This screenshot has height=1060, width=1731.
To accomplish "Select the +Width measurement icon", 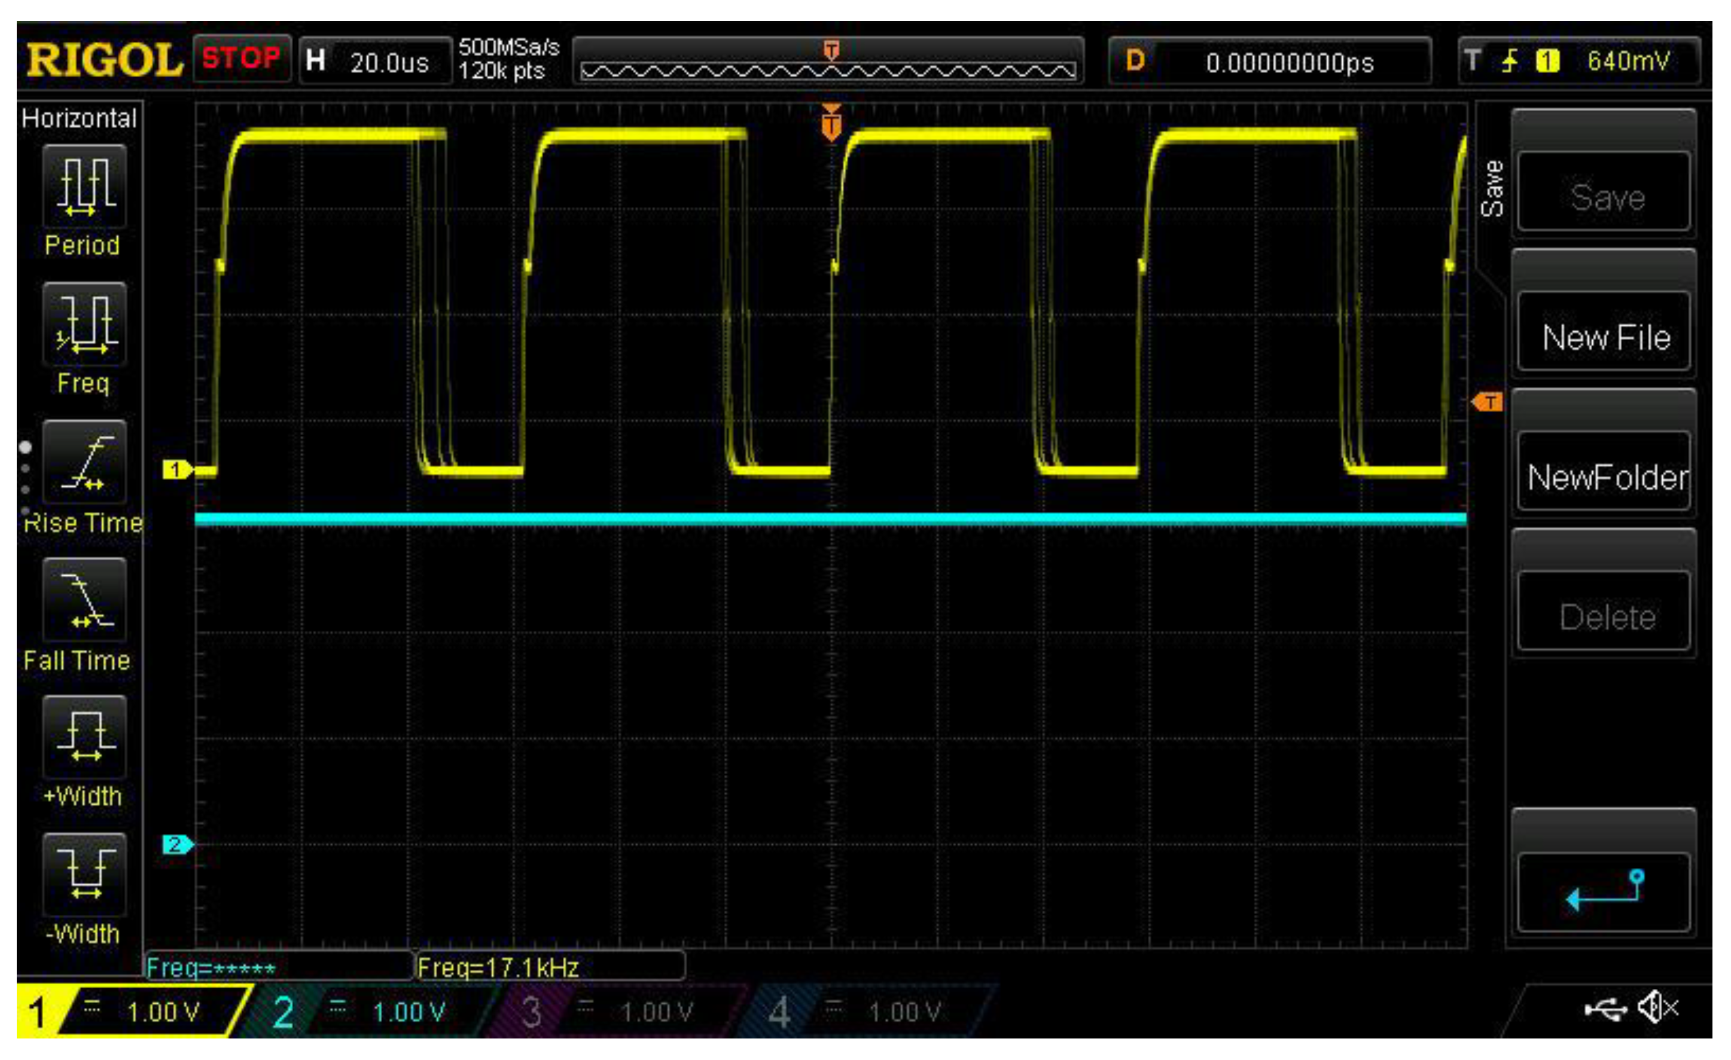I will coord(84,738).
